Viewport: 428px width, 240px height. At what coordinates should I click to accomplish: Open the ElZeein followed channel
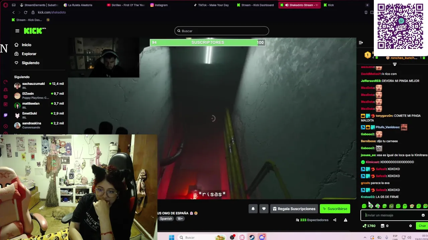(x=38, y=96)
